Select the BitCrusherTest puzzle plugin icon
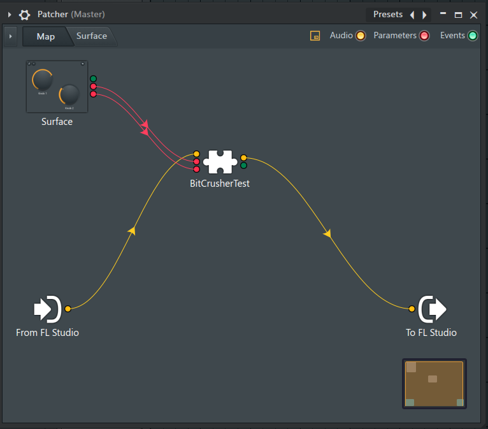The height and width of the screenshot is (429, 488). coord(220,162)
